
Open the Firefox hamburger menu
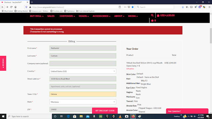pos(209,7)
